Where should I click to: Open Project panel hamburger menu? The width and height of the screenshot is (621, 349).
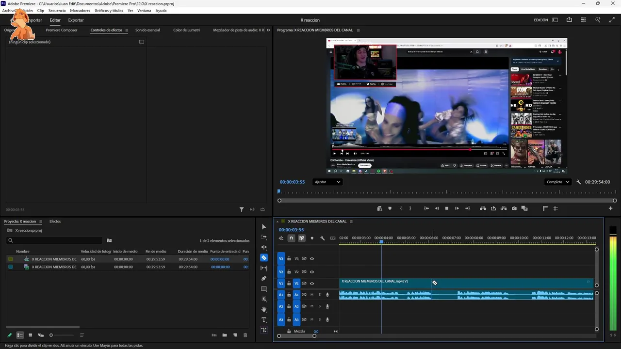[41, 222]
